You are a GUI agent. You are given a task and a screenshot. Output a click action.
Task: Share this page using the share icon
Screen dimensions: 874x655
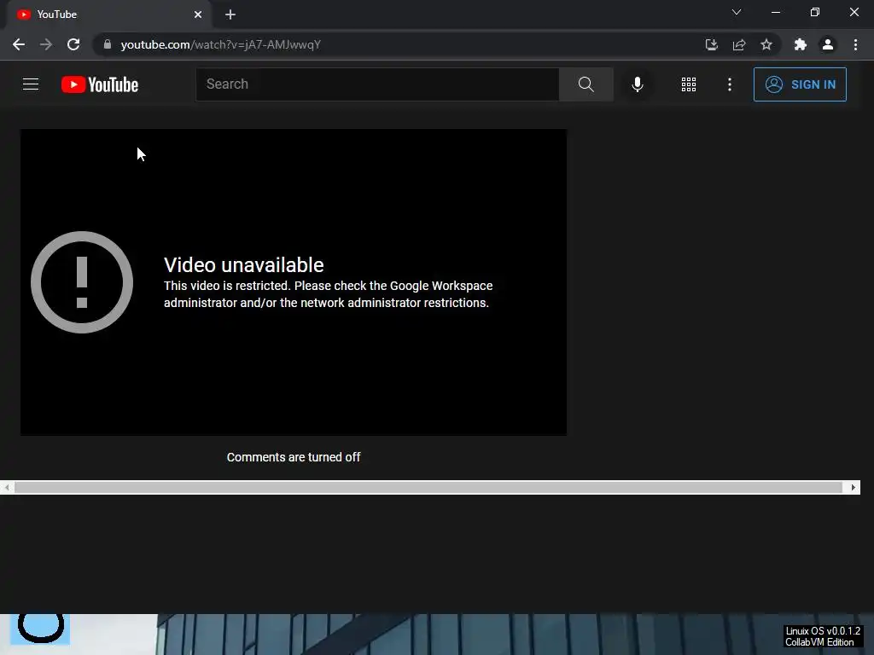(x=739, y=44)
